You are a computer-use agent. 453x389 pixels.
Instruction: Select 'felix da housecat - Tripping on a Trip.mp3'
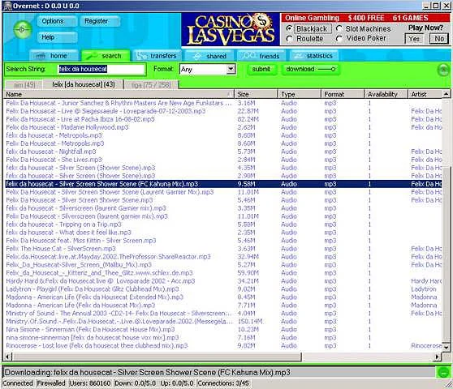tap(223, 224)
